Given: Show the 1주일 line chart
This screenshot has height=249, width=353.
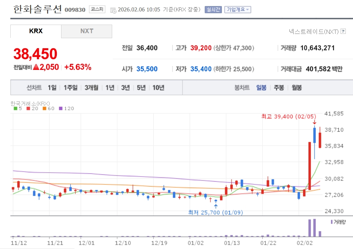Looking at the screenshot, I should point(70,87).
